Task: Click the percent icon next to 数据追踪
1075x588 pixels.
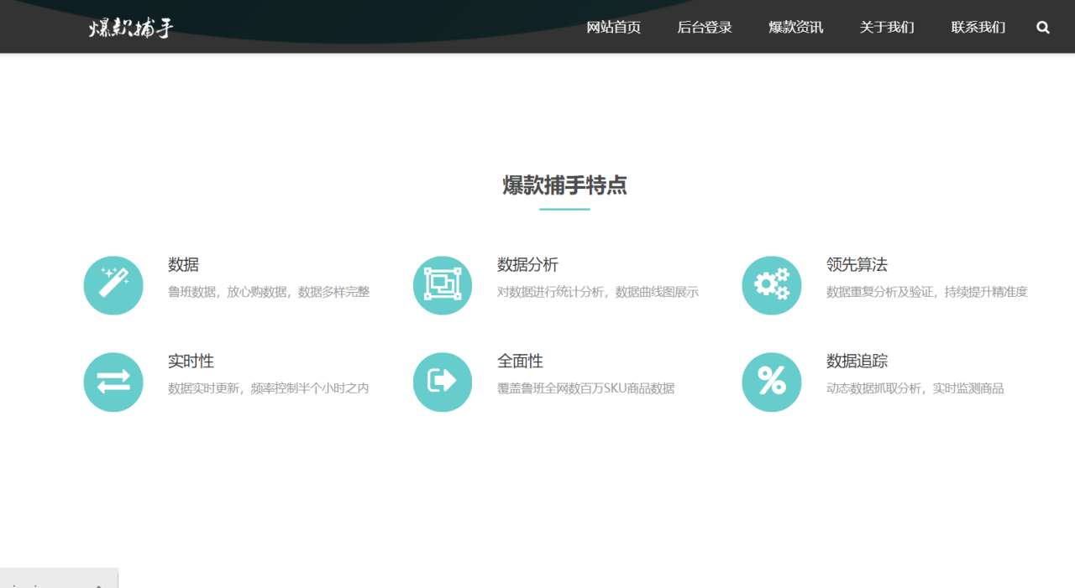Action: 772,382
